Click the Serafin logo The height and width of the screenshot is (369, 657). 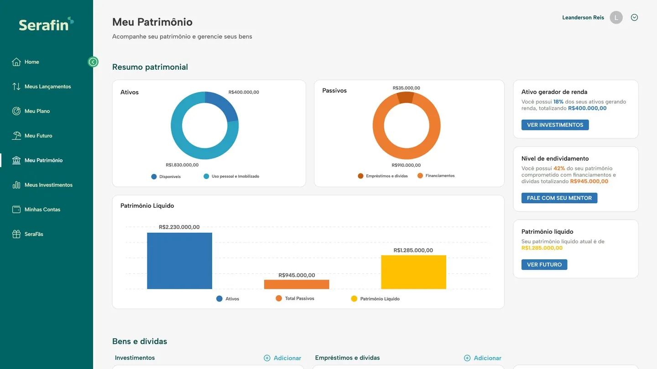(46, 24)
